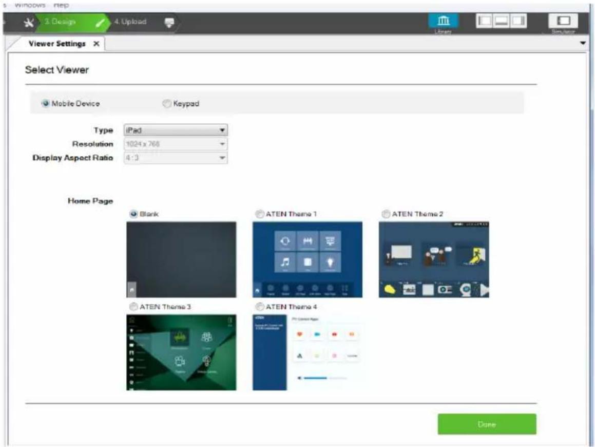Choose ATEN Theme 1 radio button

point(260,214)
